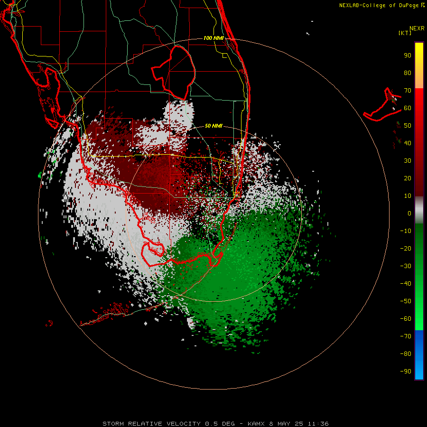
Task: Click the yellow top segment of color bar
Action: tap(419, 65)
